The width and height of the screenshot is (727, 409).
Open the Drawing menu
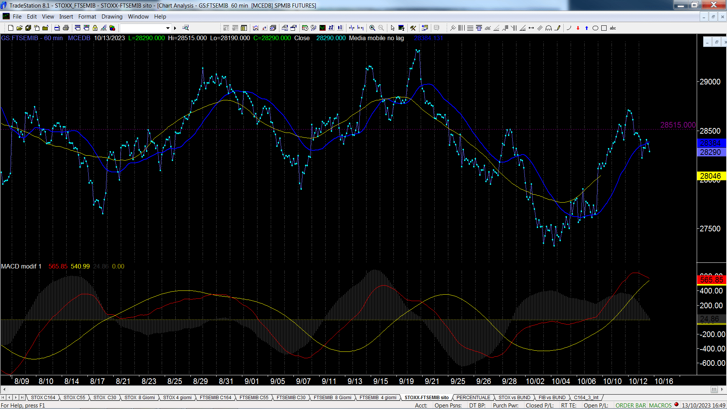click(112, 17)
